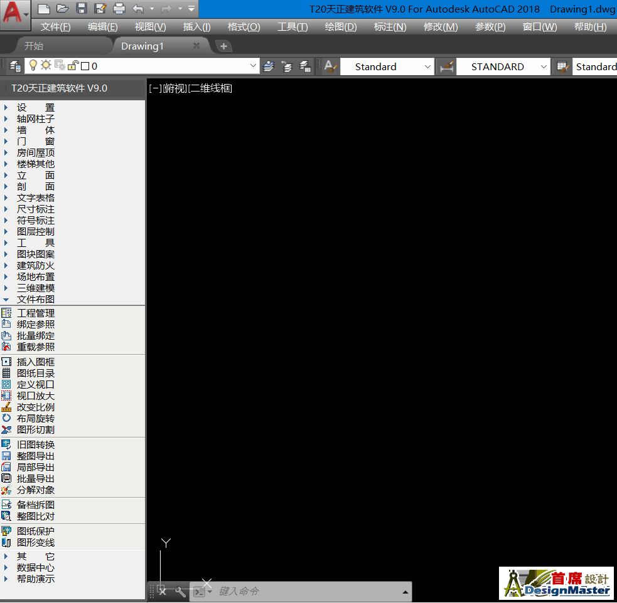The image size is (617, 603).
Task: Expand the 三维建模 menu group
Action: pyautogui.click(x=6, y=288)
